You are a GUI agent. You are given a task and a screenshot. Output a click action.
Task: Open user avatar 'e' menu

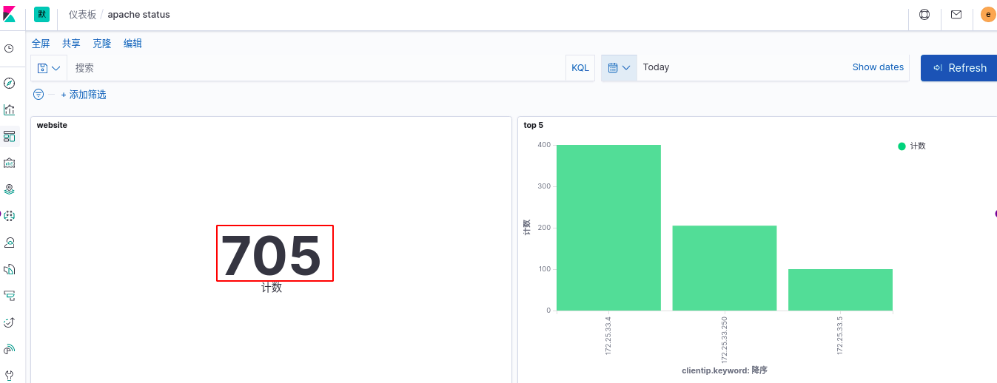click(x=988, y=14)
